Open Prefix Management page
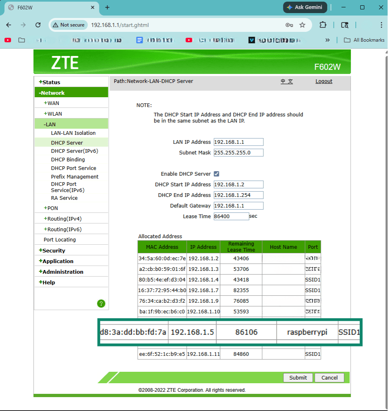 coord(75,176)
